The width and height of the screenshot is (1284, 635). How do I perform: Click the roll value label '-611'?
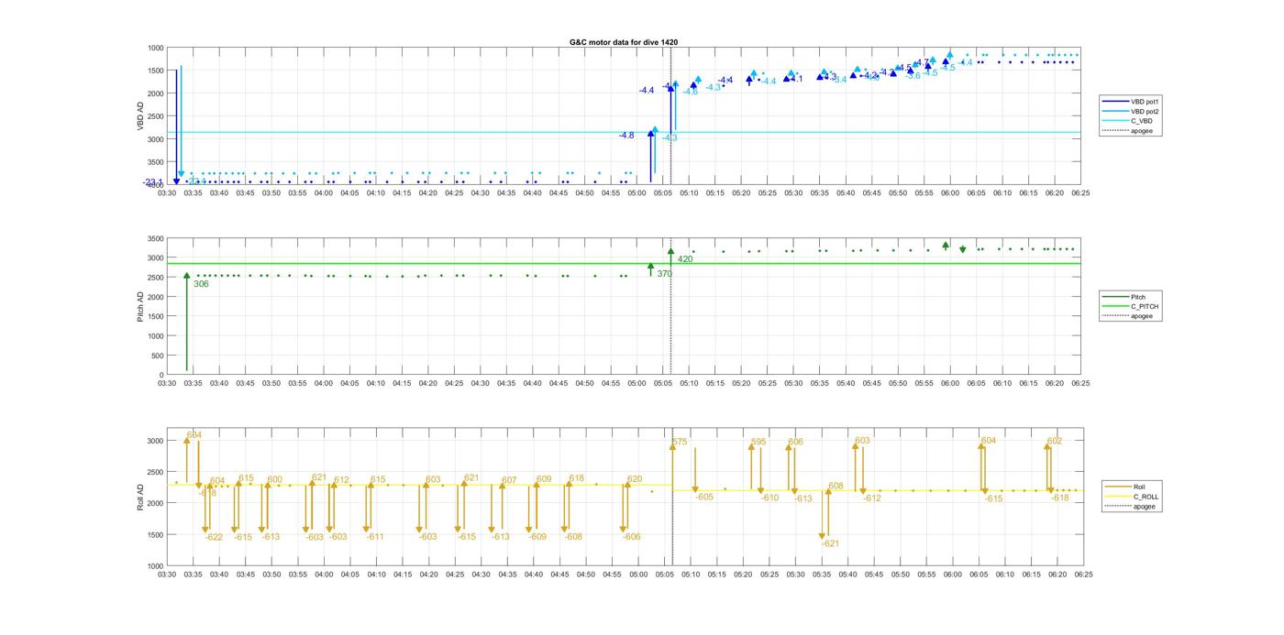pyautogui.click(x=375, y=537)
